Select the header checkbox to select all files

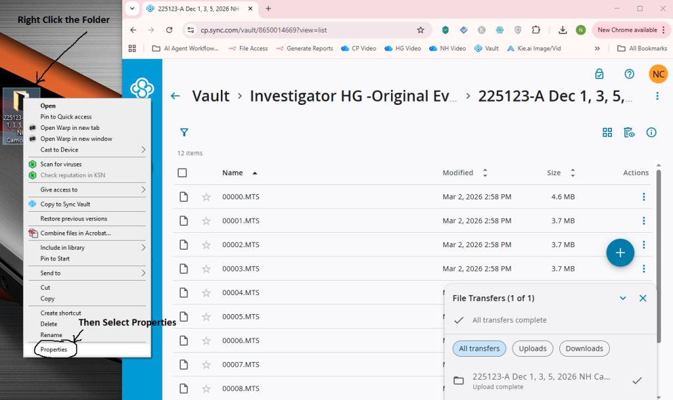click(182, 172)
